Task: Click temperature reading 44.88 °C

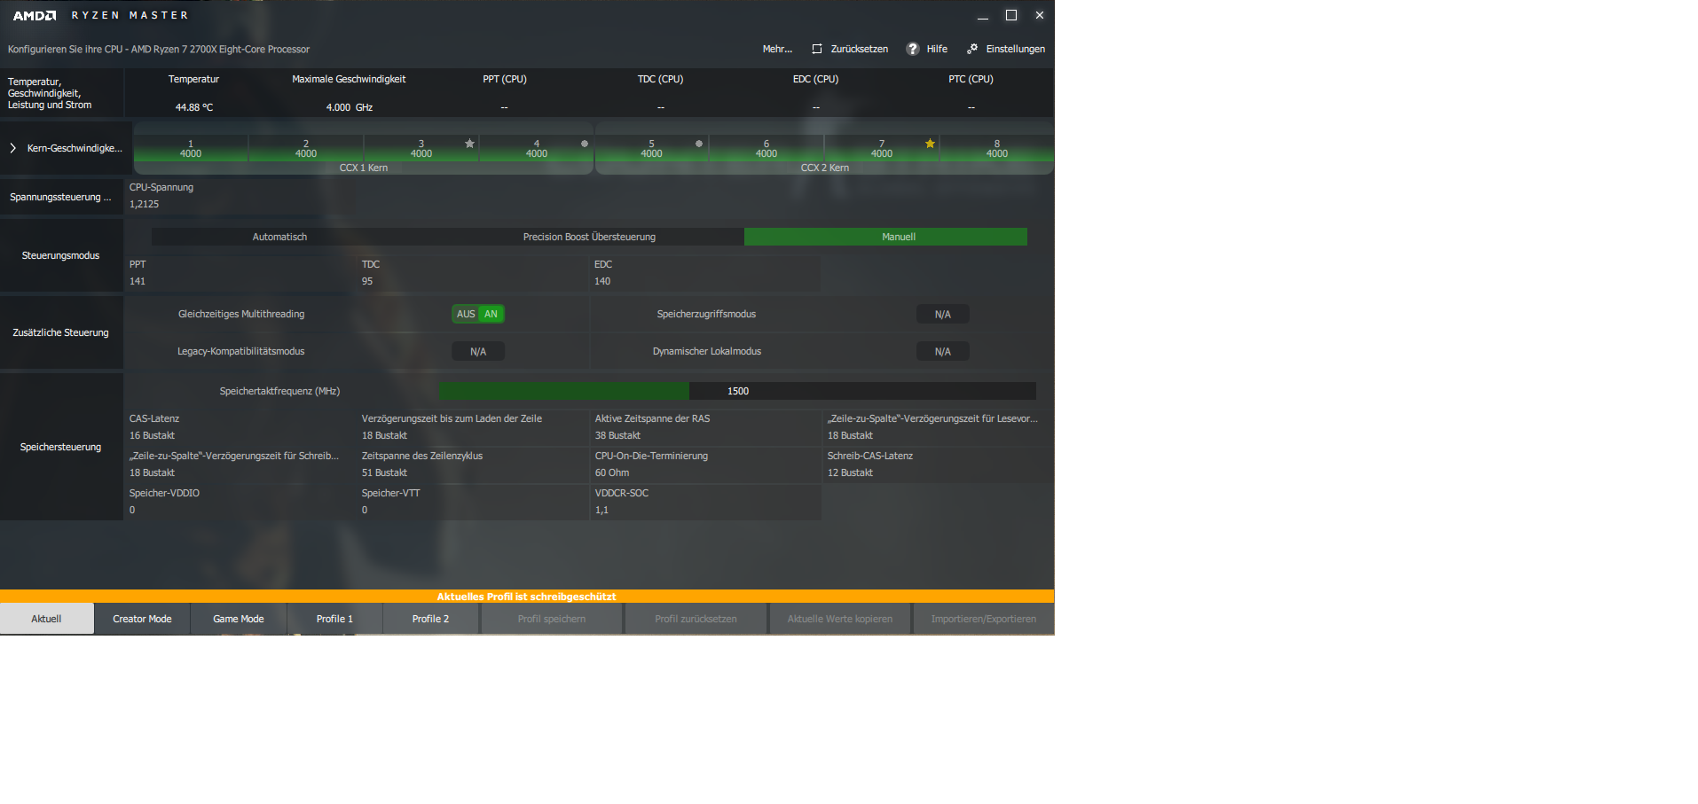Action: [x=194, y=107]
